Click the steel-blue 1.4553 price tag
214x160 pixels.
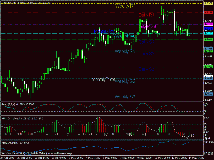coord(209,94)
